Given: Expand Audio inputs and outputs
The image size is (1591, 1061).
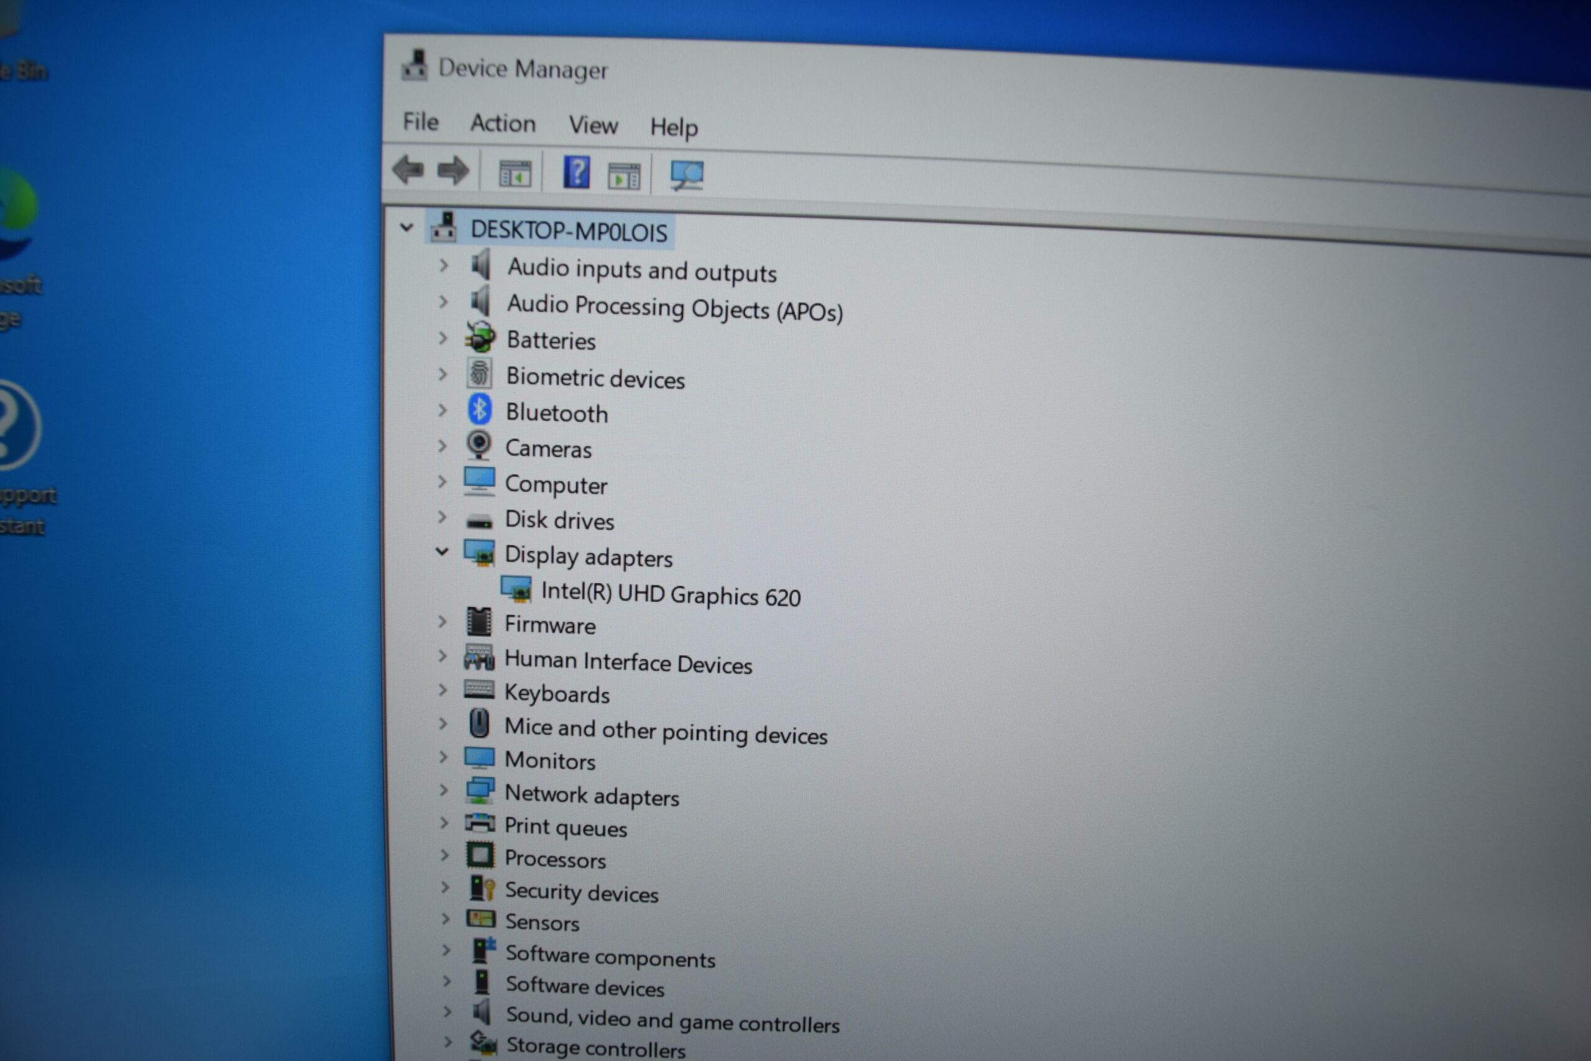Looking at the screenshot, I should [x=443, y=266].
